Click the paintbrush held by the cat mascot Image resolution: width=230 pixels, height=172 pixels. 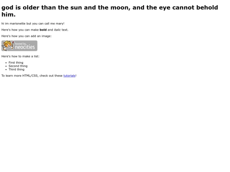click(x=13, y=45)
